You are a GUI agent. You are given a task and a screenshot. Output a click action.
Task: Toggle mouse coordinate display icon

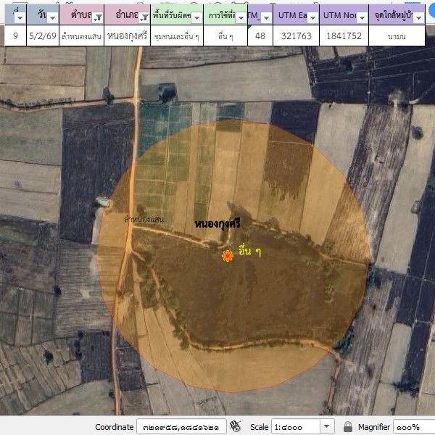235,426
